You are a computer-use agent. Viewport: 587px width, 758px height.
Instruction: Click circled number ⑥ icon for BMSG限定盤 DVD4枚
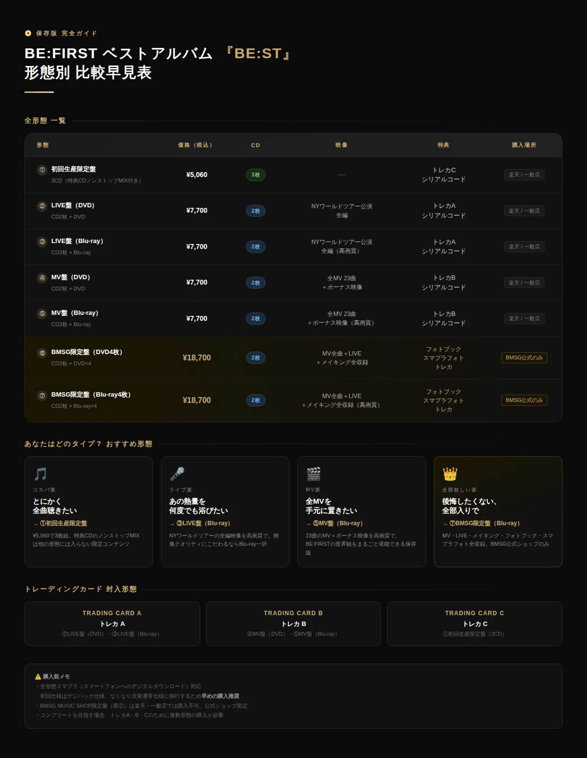pyautogui.click(x=42, y=353)
